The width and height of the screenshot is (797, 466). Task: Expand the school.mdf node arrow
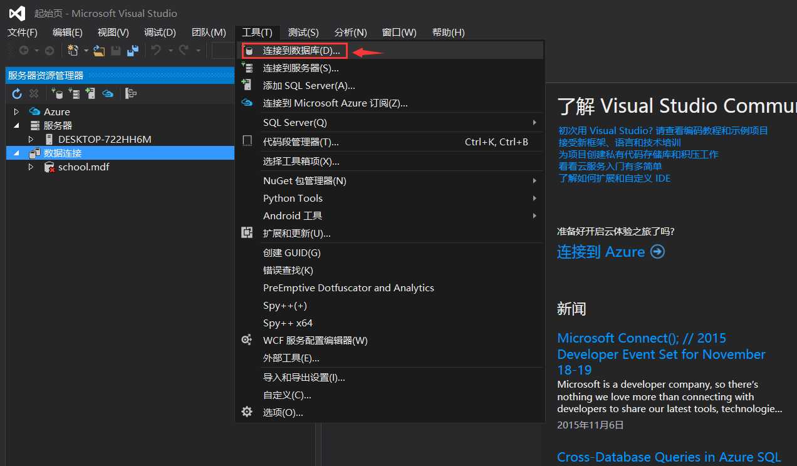31,167
